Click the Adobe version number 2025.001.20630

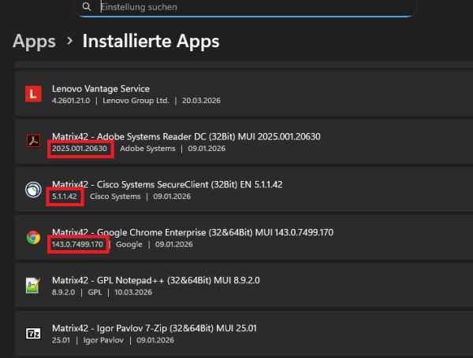point(80,149)
